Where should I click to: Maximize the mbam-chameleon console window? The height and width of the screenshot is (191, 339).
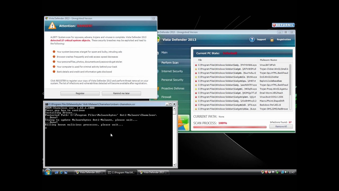tap(171, 104)
